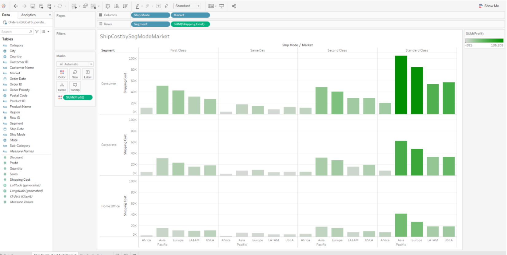Switch to the Data tab
The image size is (507, 255).
pyautogui.click(x=6, y=15)
